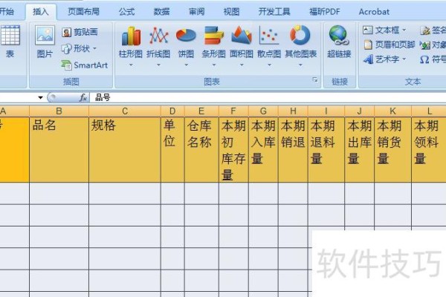This screenshot has height=297, width=446.
Task: Open the 数据 tab
Action: tap(161, 12)
